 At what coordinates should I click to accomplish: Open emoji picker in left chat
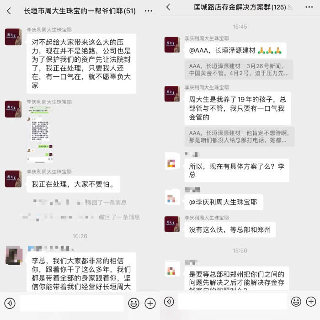click(133, 303)
